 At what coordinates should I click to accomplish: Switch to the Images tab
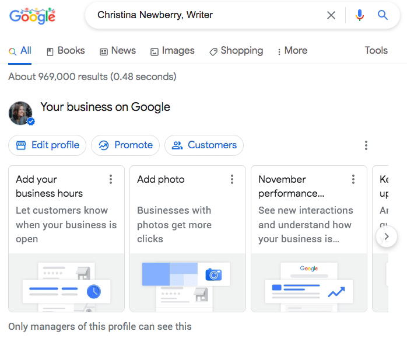[173, 51]
